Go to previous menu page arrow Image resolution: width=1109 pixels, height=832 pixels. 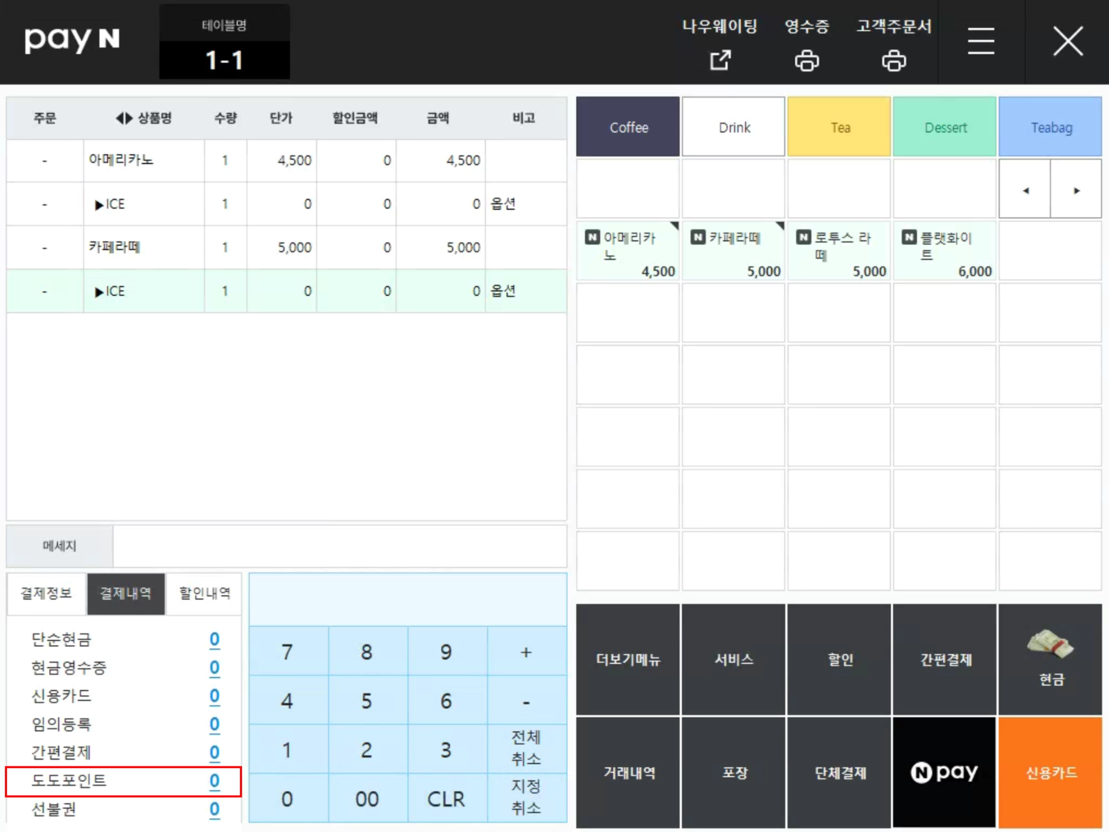(1025, 190)
